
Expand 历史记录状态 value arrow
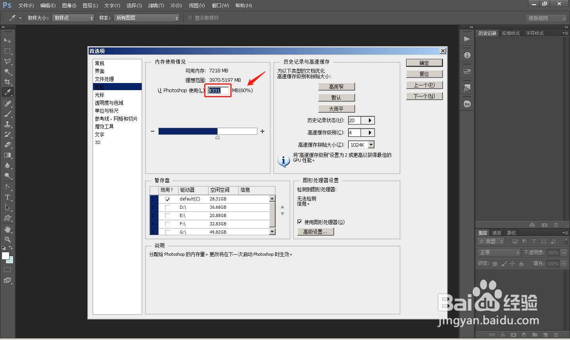point(370,120)
